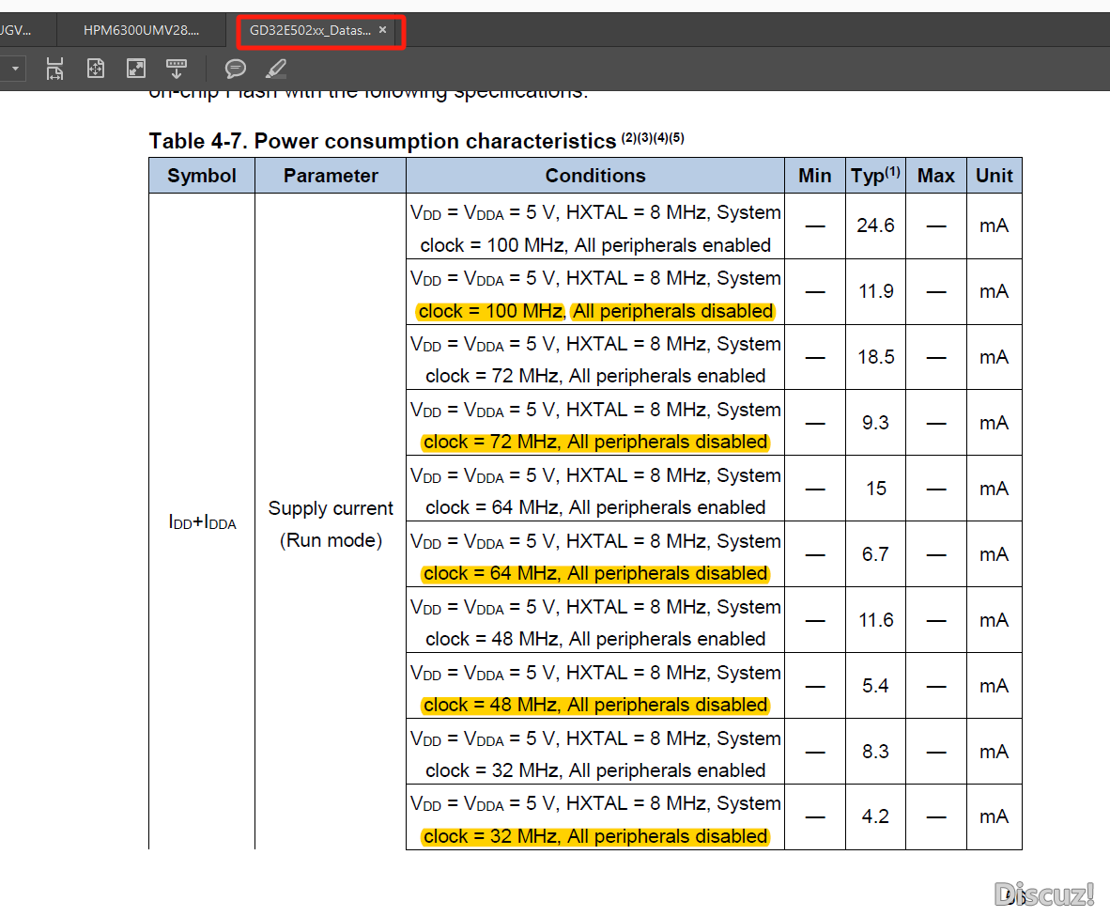Click highlighted 'clock = 100 MHz' text
1110x917 pixels.
tap(490, 311)
